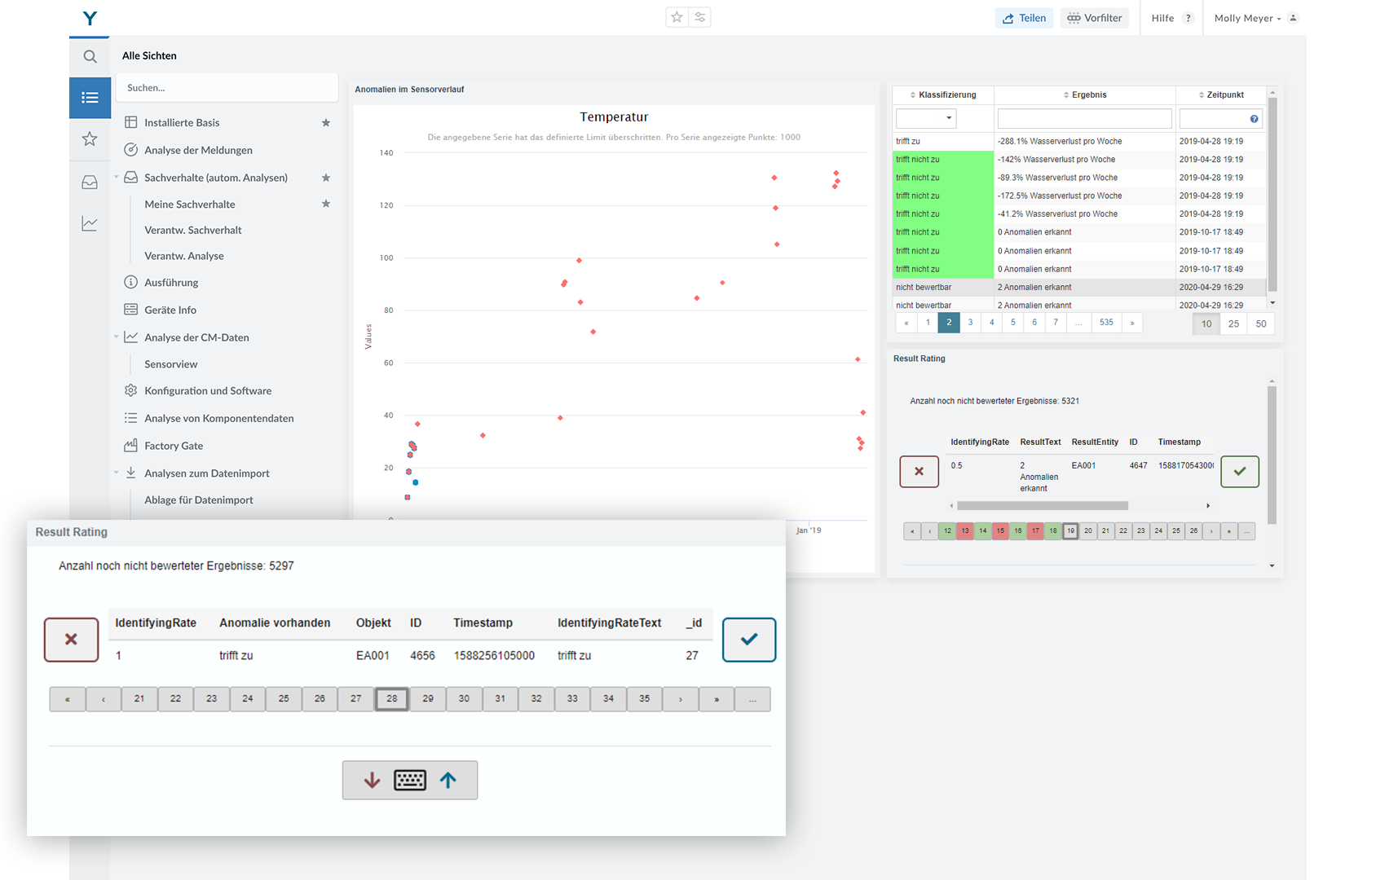Collapse the Analyse der CM-Daten tree node
This screenshot has width=1376, height=880.
(x=117, y=337)
